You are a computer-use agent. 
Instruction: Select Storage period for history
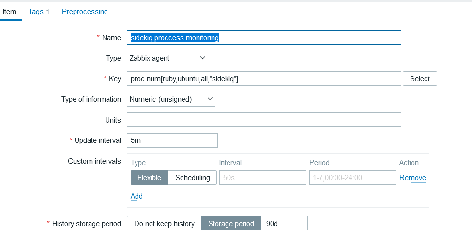231,224
